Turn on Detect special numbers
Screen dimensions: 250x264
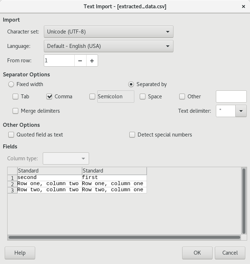pyautogui.click(x=132, y=135)
